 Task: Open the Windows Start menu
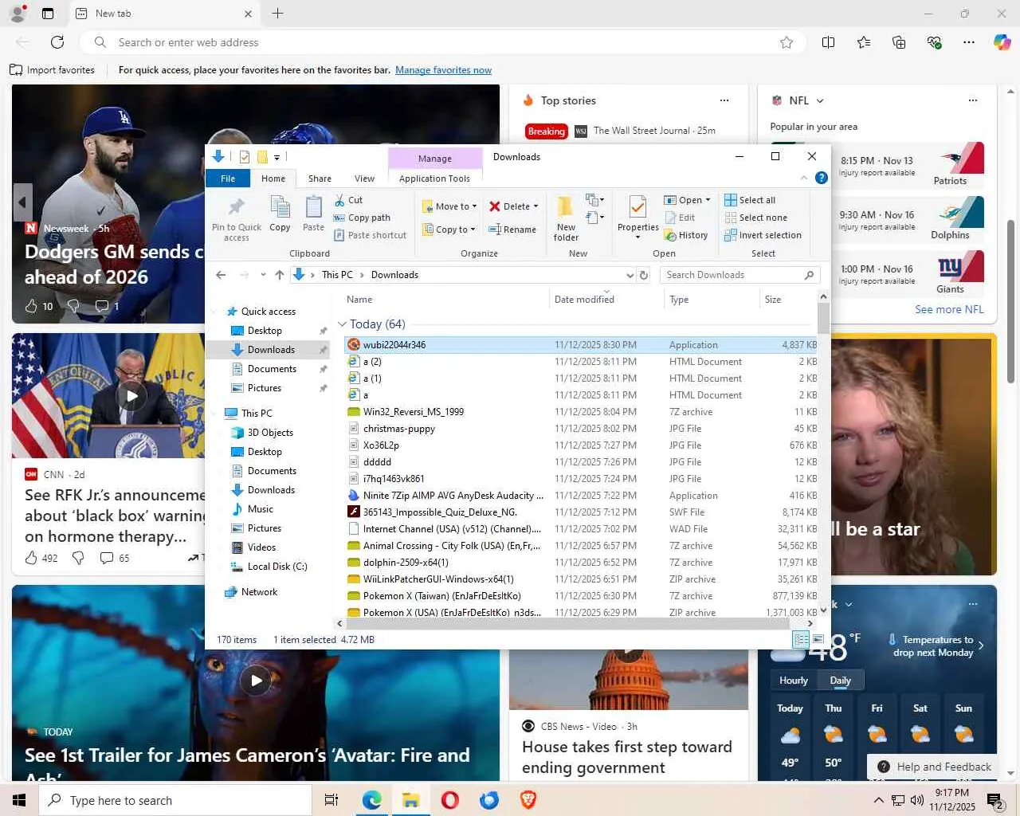[x=19, y=800]
